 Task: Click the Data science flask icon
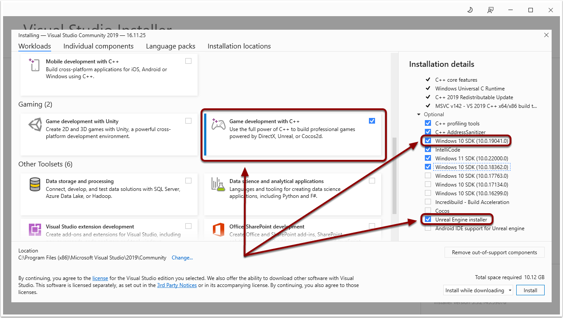point(218,184)
